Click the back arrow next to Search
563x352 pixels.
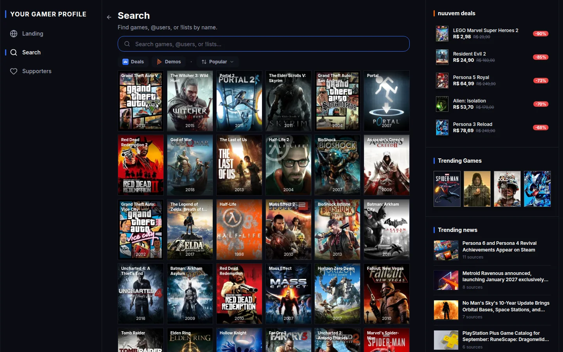coord(109,17)
